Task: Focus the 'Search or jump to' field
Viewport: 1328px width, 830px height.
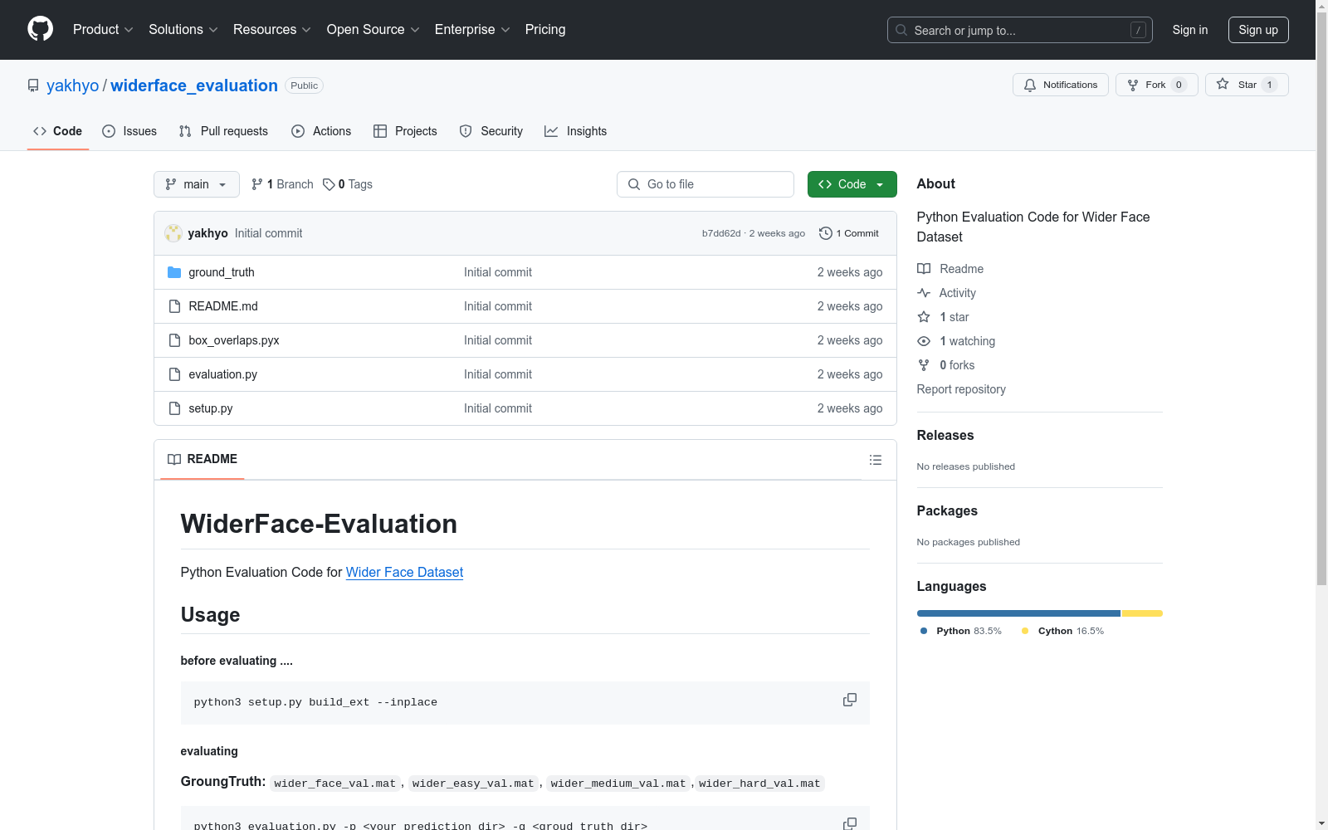Action: (1020, 30)
